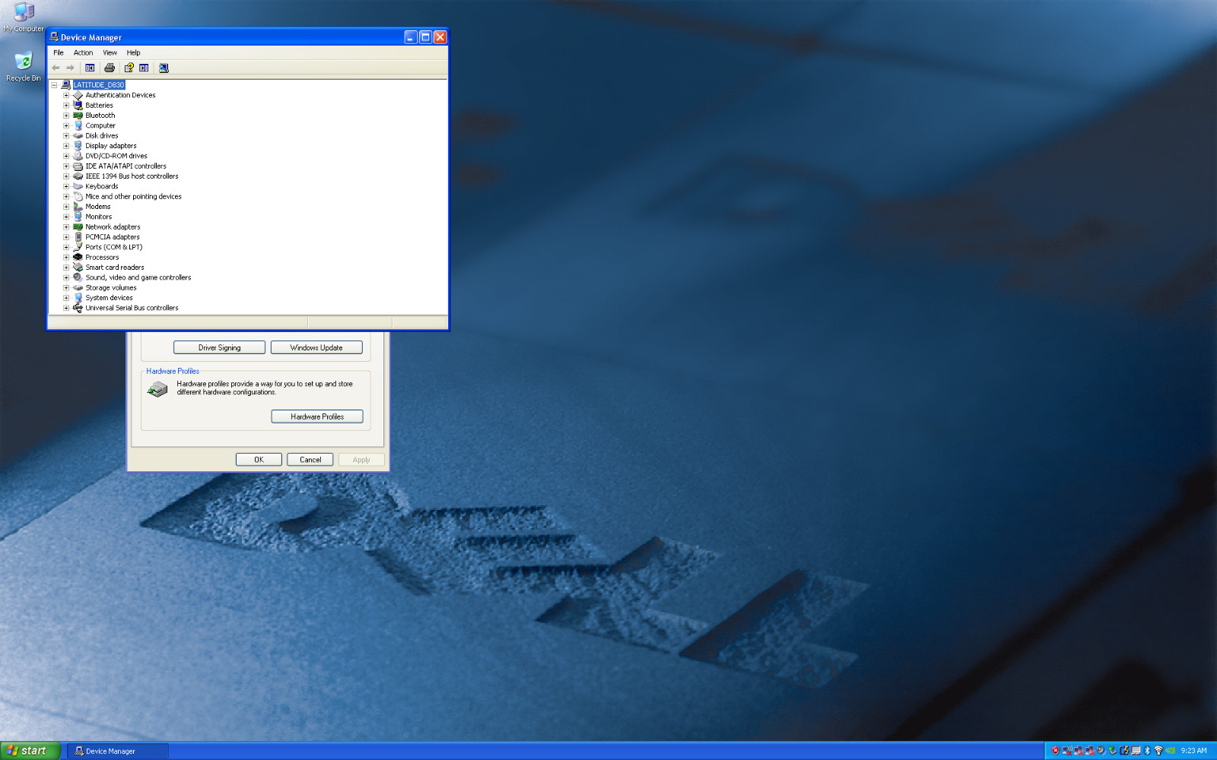This screenshot has height=760, width=1217.
Task: Click the Print toolbar icon
Action: pyautogui.click(x=110, y=68)
